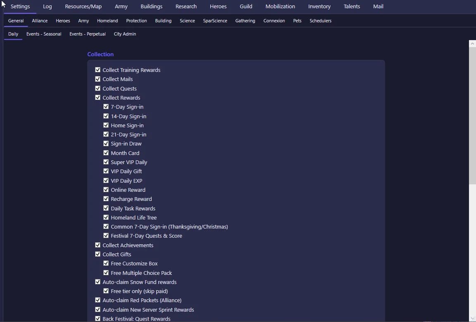This screenshot has width=476, height=322.
Task: Open the Events - Seasonal tab
Action: [x=44, y=34]
